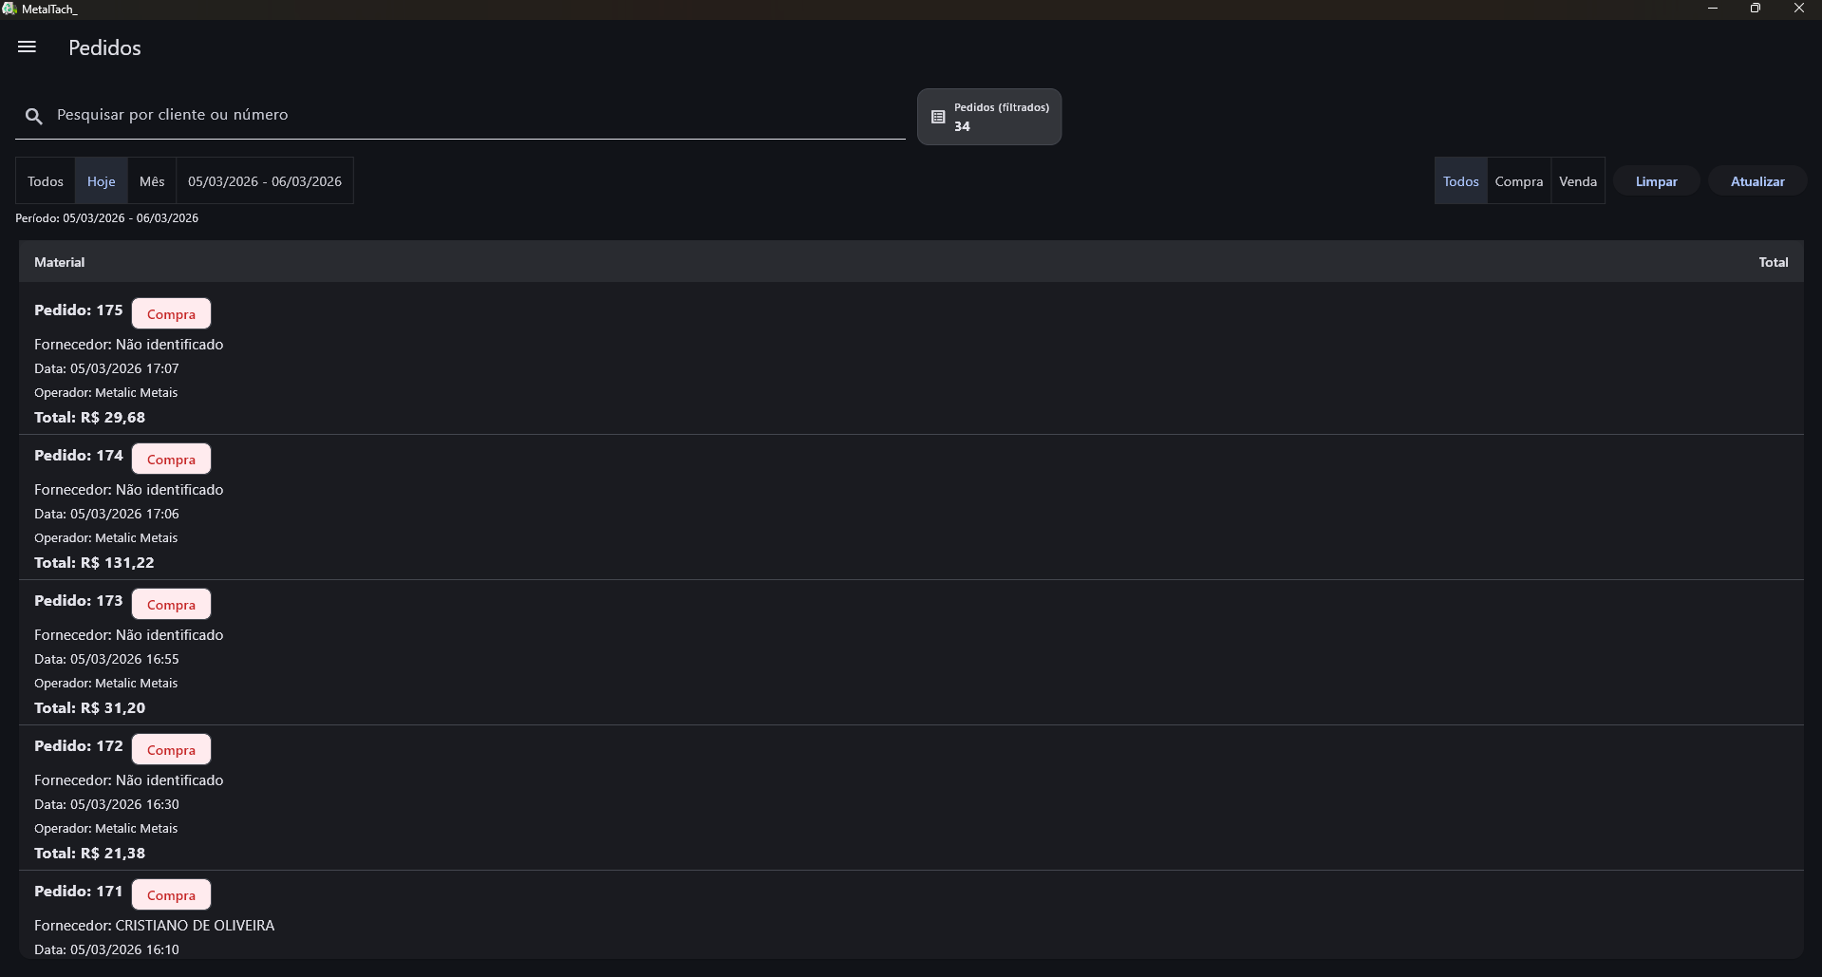
Task: Click the Atualizar button
Action: (x=1756, y=181)
